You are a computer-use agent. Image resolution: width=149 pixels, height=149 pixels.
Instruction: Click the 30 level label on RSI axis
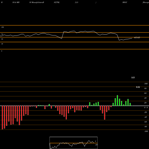pos(2,44)
